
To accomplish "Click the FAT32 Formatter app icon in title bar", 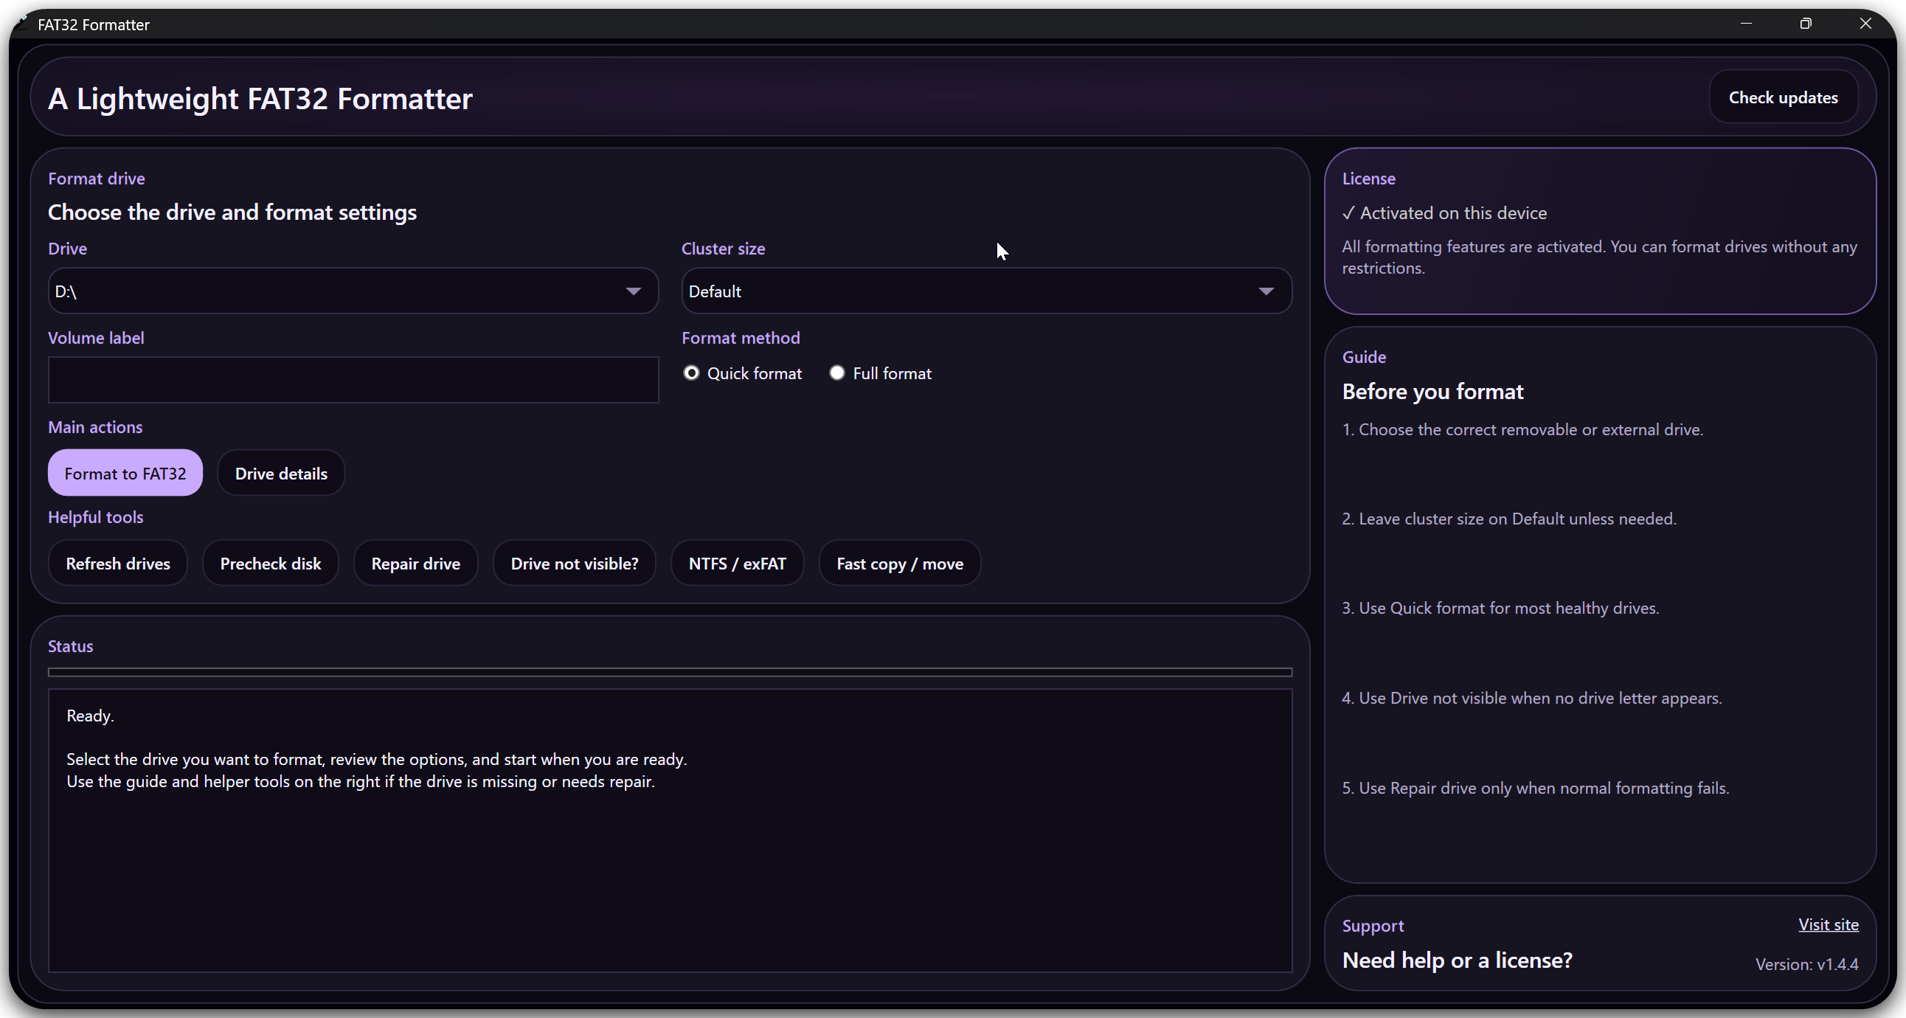I will [21, 24].
